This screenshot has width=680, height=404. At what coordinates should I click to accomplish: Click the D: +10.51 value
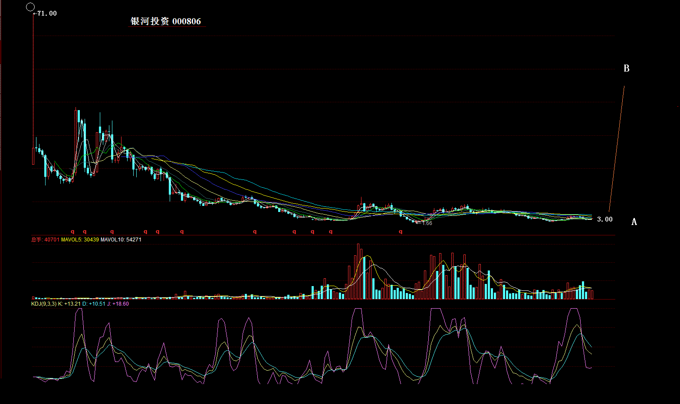(94, 304)
